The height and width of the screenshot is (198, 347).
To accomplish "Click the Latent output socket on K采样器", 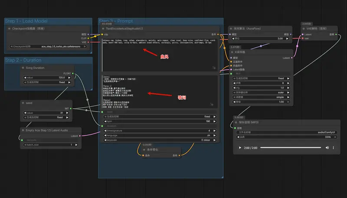I will click(291, 58).
